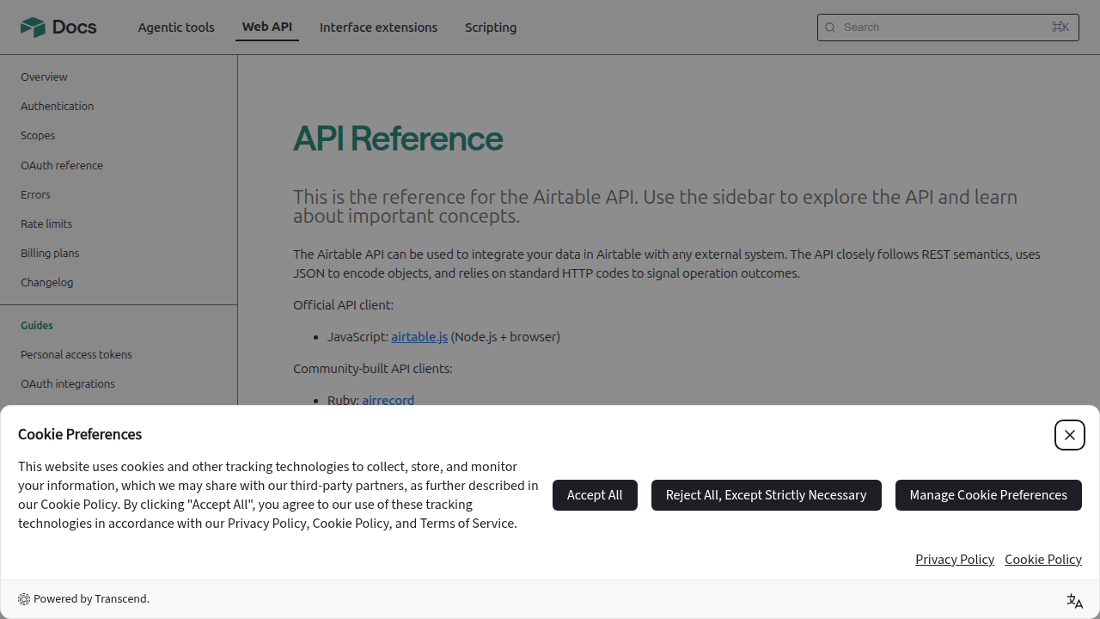Follow the airrecord Ruby client link

coord(388,400)
